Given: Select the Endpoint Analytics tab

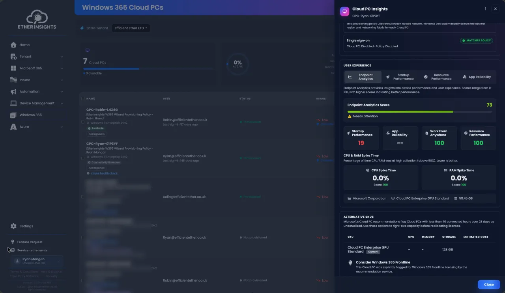Looking at the screenshot, I should [363, 77].
